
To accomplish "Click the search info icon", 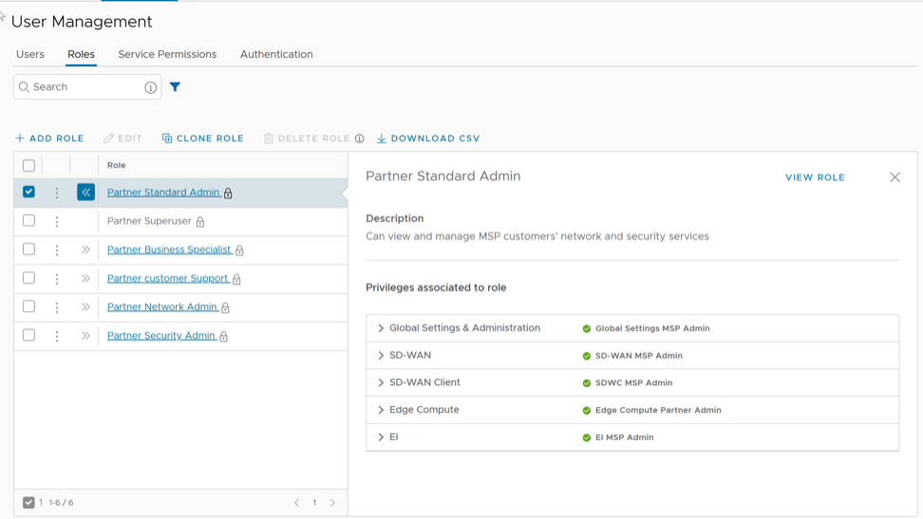I will pyautogui.click(x=150, y=87).
